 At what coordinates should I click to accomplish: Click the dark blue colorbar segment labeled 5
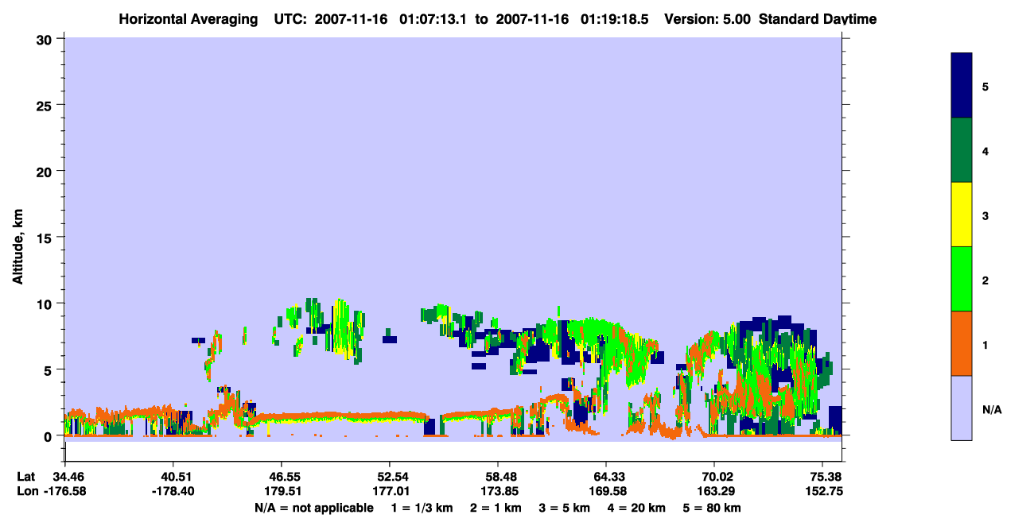click(x=962, y=86)
